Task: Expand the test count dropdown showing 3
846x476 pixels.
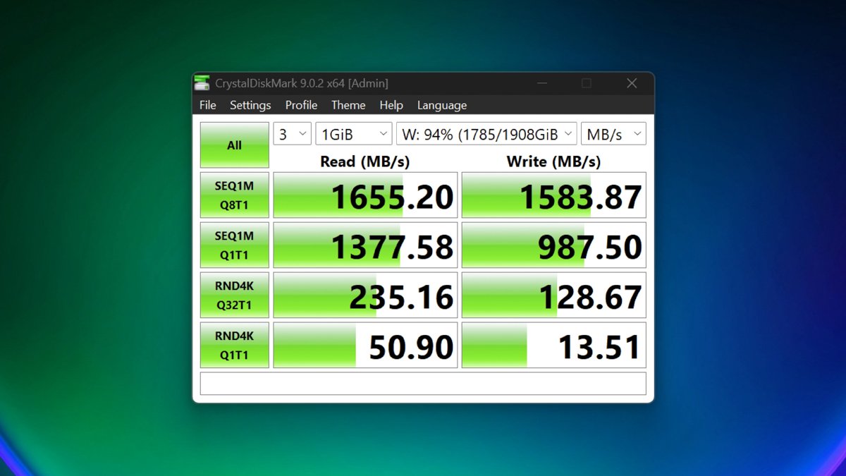Action: 292,134
